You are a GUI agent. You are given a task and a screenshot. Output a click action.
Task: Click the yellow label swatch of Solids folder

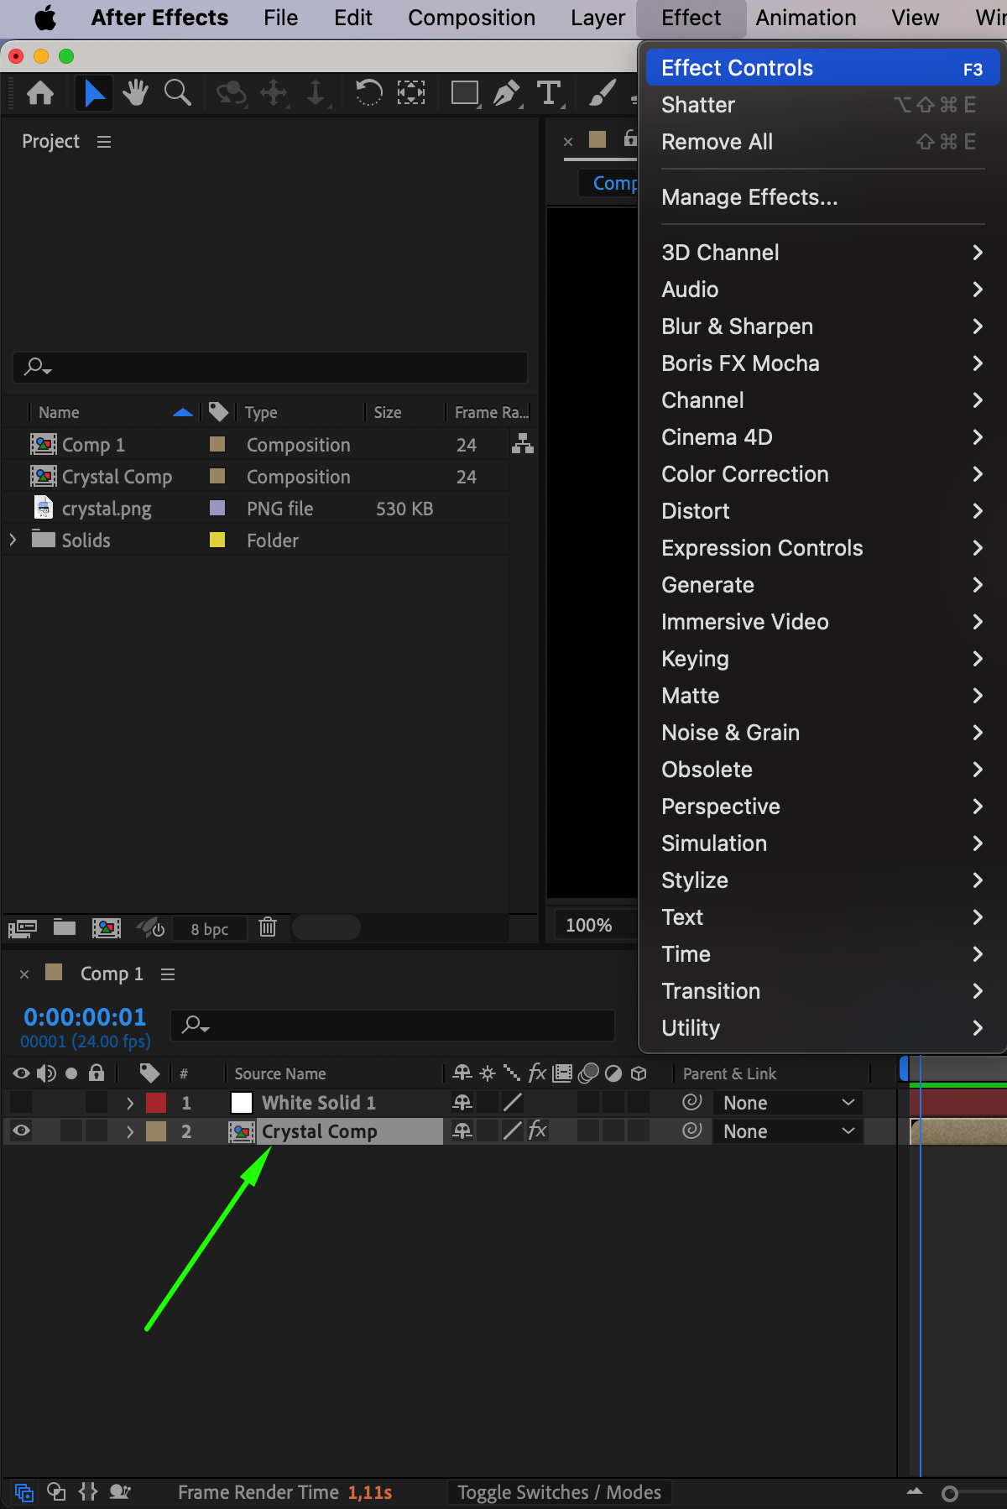point(217,540)
